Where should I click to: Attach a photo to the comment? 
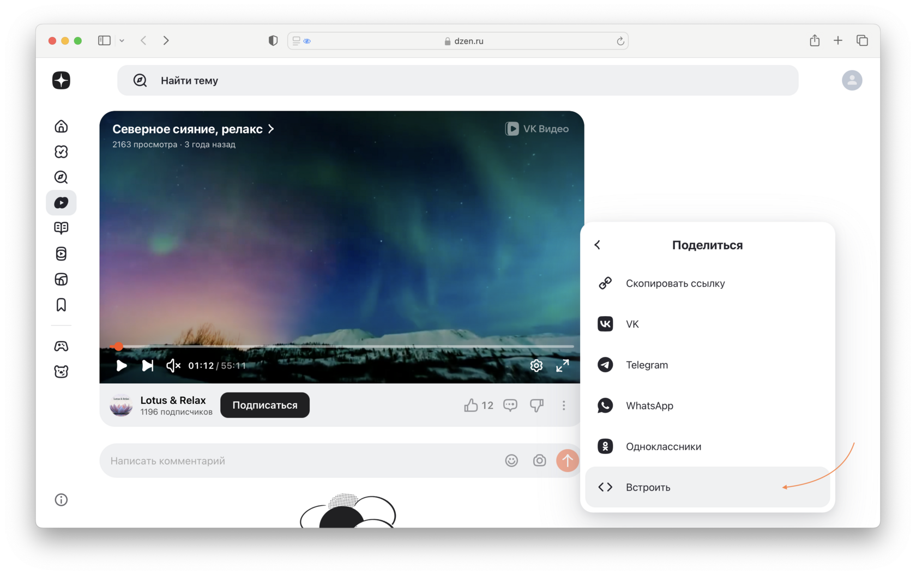click(539, 461)
